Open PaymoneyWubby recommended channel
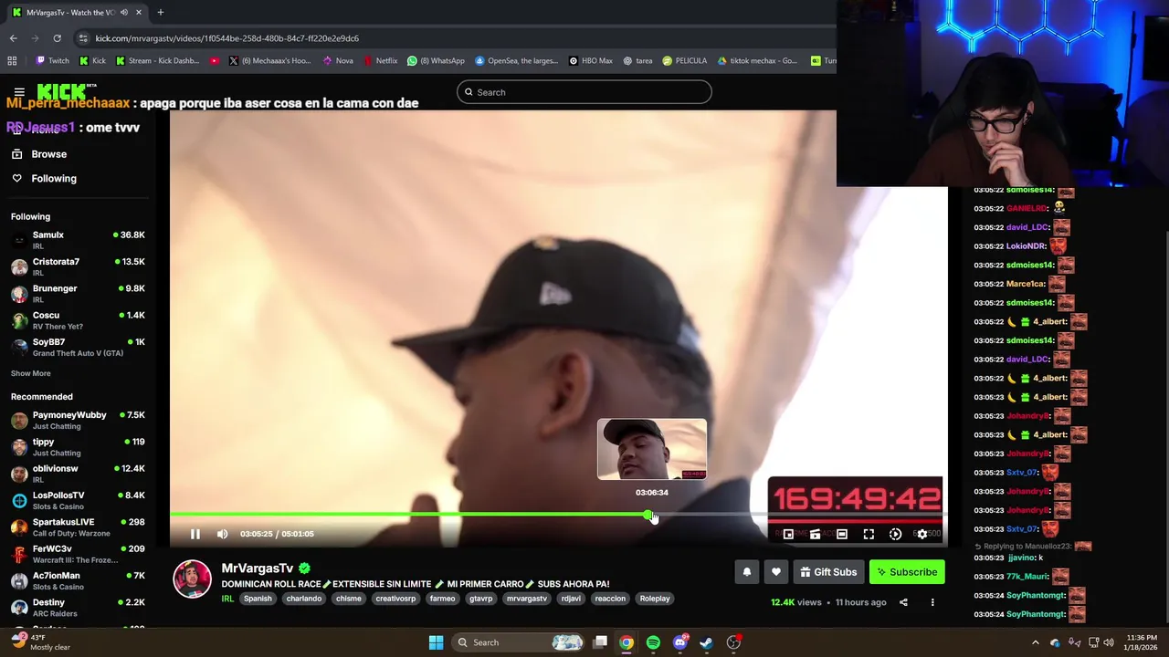 pyautogui.click(x=78, y=420)
